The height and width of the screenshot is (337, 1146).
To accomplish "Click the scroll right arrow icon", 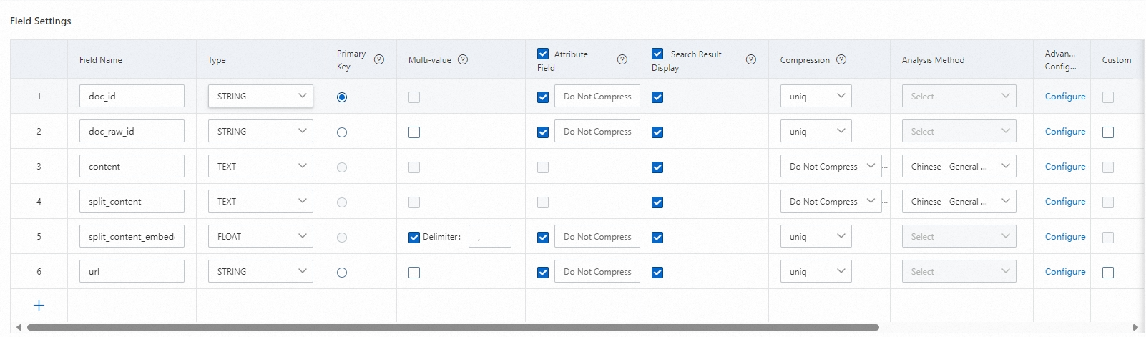I will [1135, 328].
